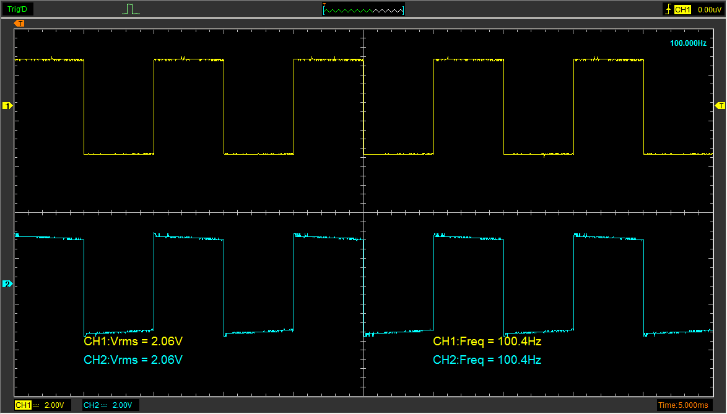The width and height of the screenshot is (727, 414).
Task: Click the CH2 2.00V scale value
Action: pyautogui.click(x=123, y=405)
